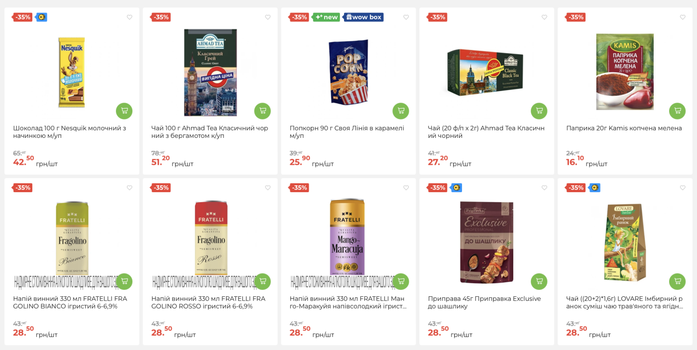Add Exclusive shashlik seasoning to cart
This screenshot has width=697, height=350.
pyautogui.click(x=539, y=281)
